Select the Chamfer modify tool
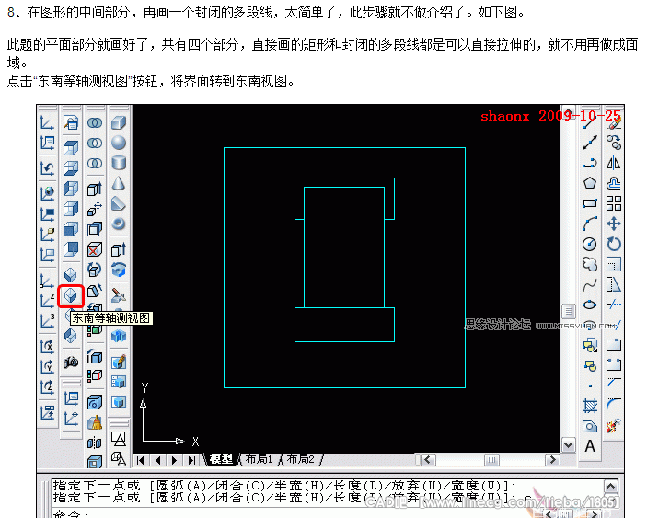The width and height of the screenshot is (647, 518). point(614,386)
